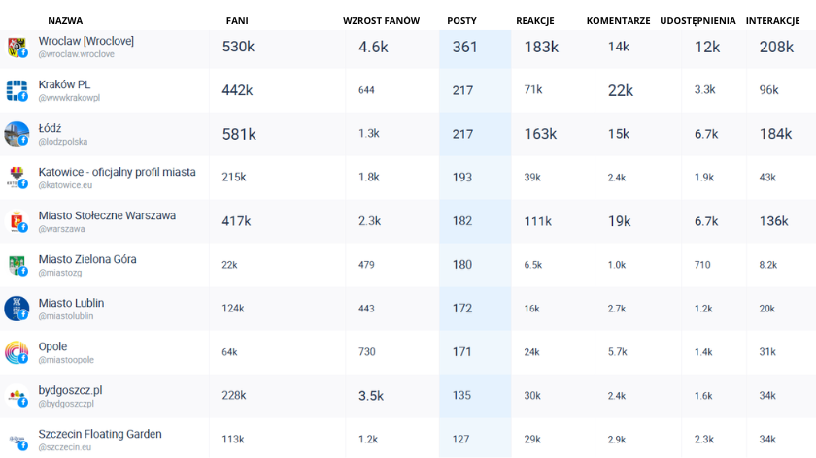Sort by the WZROST FANÓW column header
Viewport: 816px width, 458px height.
(x=381, y=20)
